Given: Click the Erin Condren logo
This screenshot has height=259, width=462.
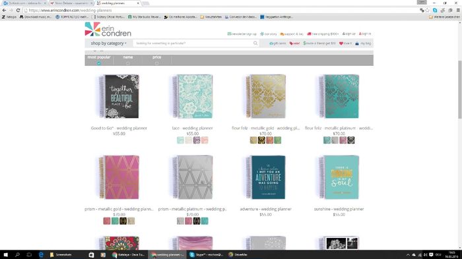Looking at the screenshot, I should coord(108,30).
